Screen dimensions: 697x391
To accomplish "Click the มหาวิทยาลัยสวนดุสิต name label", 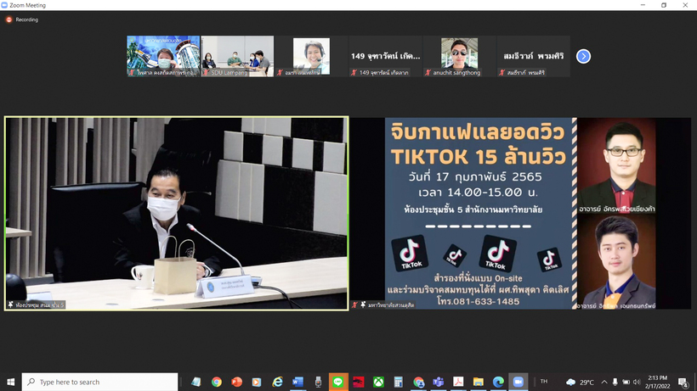I will 391,305.
